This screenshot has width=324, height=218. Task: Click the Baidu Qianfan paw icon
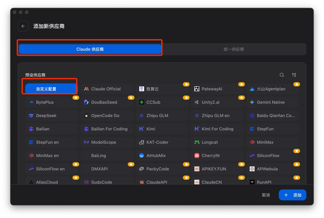pos(252,115)
